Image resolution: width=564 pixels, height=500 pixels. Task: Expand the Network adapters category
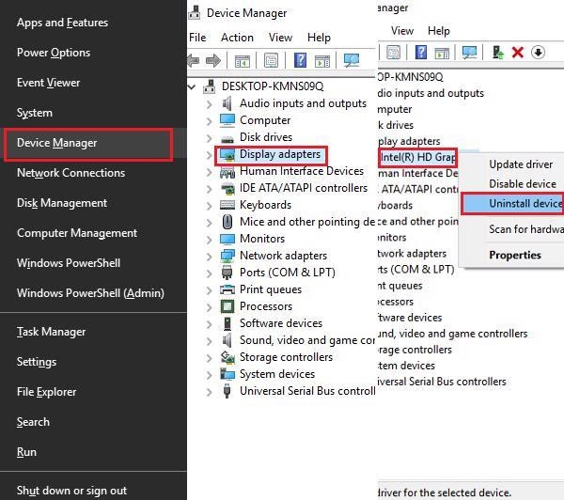coord(209,256)
